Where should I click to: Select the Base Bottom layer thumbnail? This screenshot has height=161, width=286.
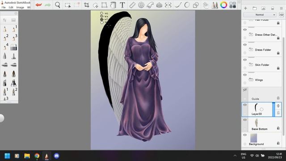[x=256, y=123]
